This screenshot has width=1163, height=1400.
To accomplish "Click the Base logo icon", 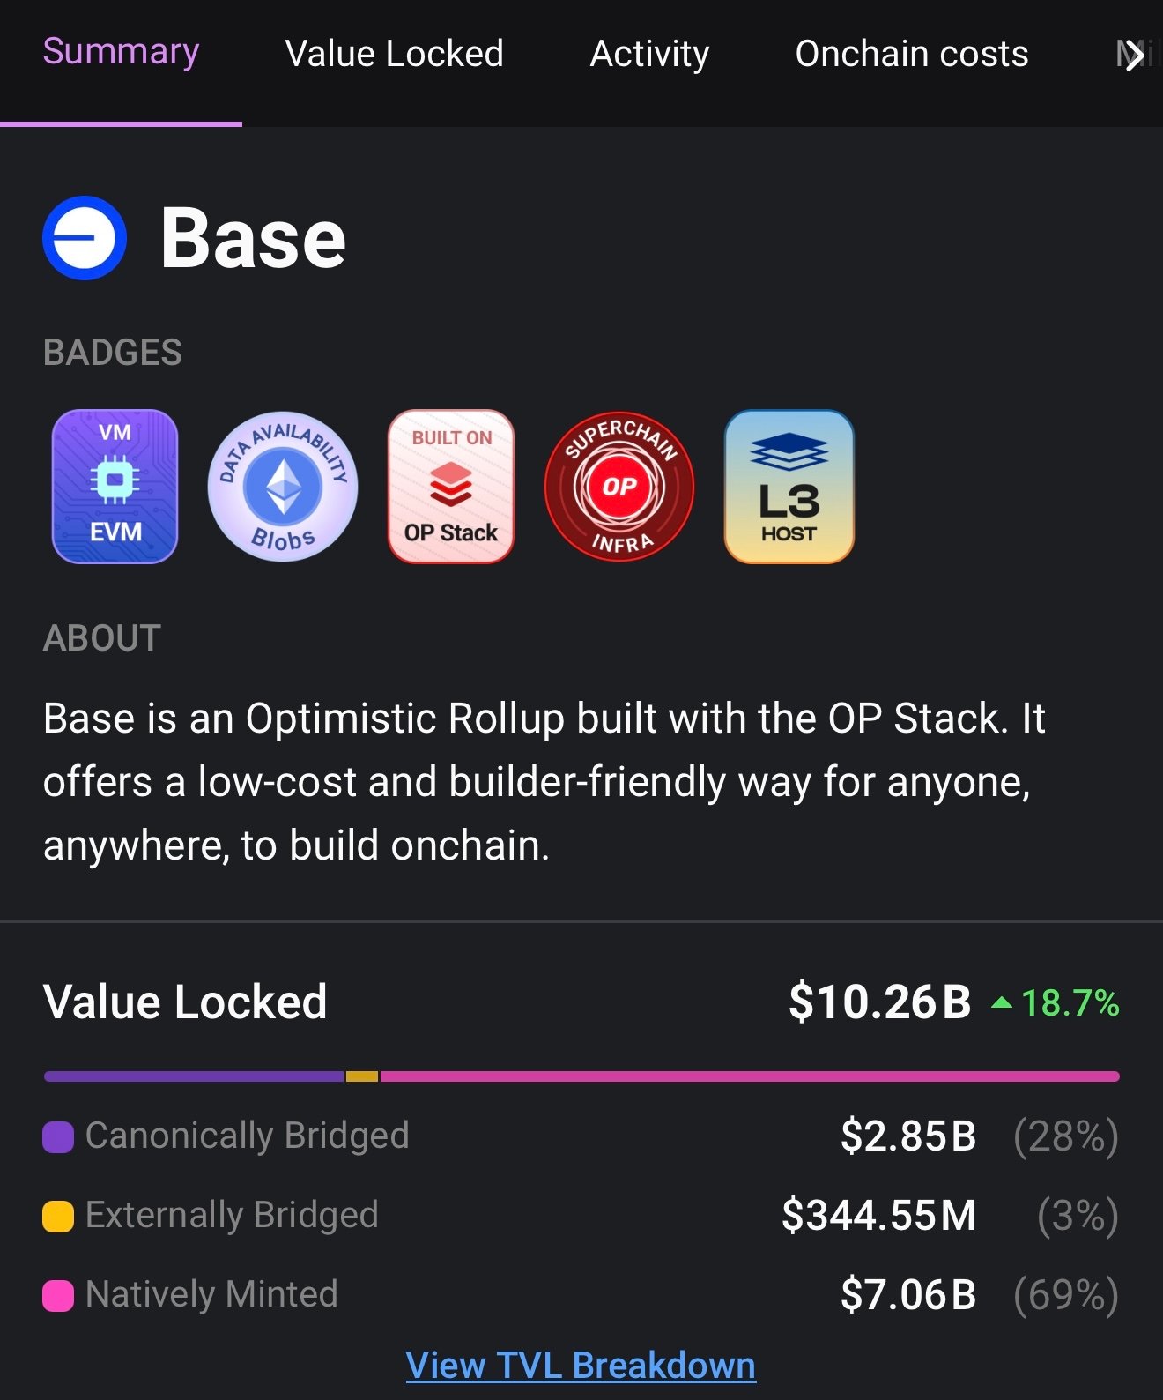I will (85, 238).
